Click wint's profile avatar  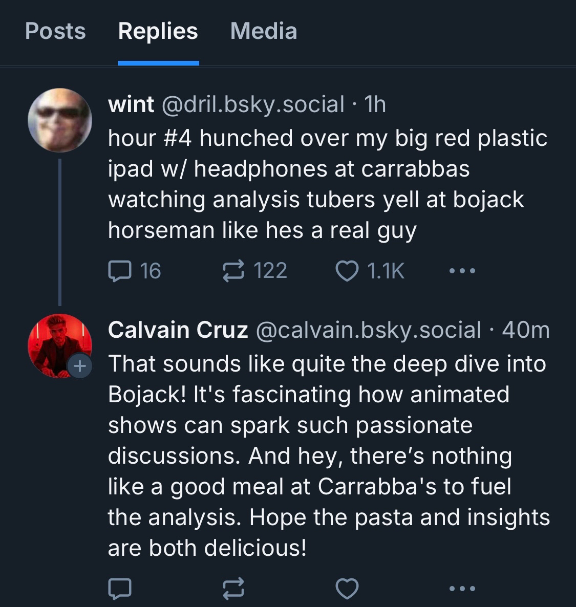(60, 120)
